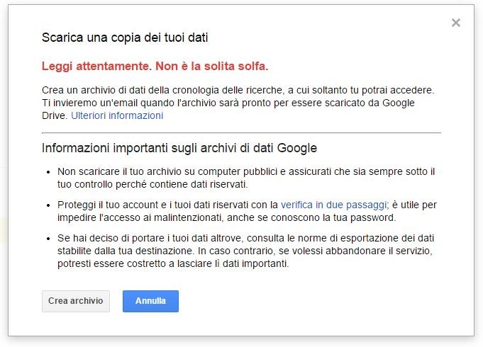Viewport: 483px width, 347px height.
Task: Click the bullet dot before Se hai deciso
Action: click(48, 239)
